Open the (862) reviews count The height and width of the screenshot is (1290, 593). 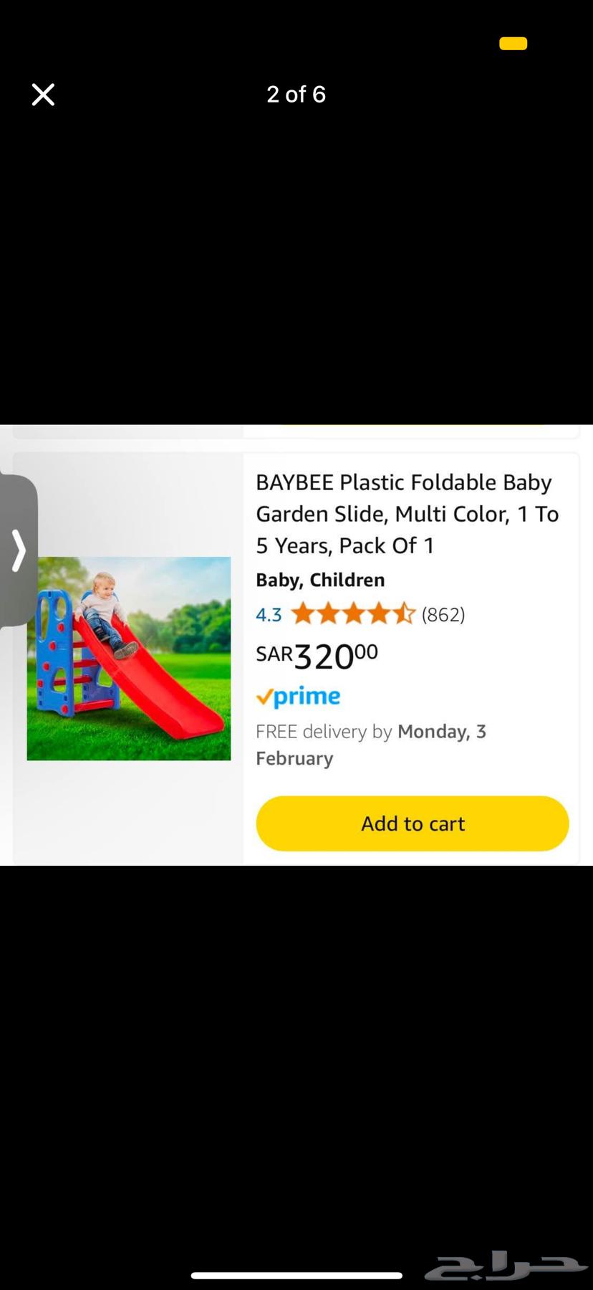(443, 614)
